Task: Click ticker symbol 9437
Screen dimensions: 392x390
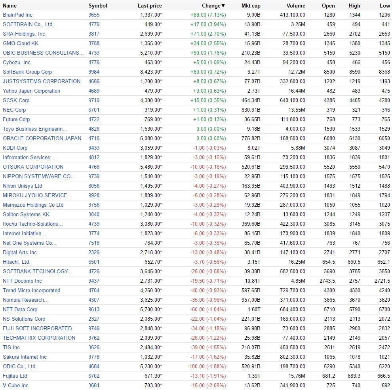Action: pyautogui.click(x=94, y=281)
